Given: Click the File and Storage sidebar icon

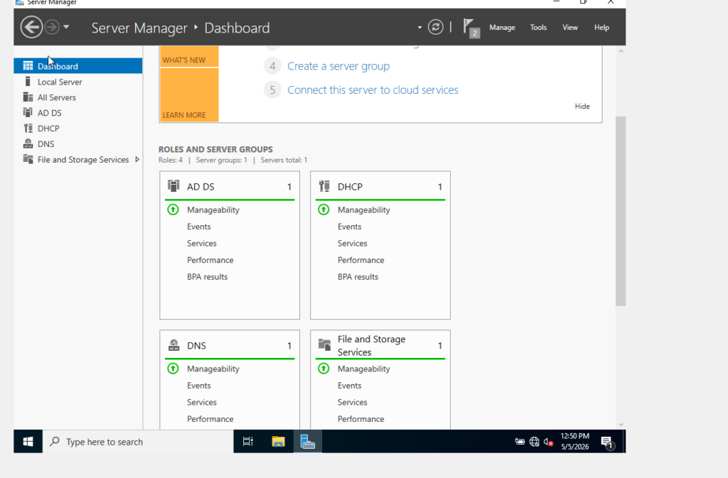Looking at the screenshot, I should click(x=28, y=159).
